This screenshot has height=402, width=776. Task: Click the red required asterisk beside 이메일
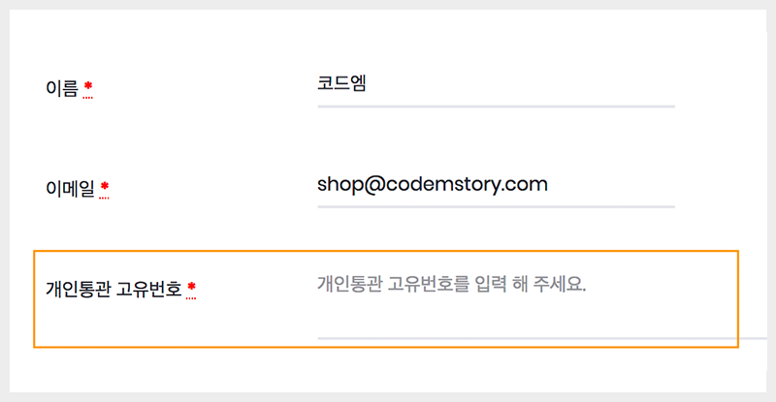[x=105, y=187]
